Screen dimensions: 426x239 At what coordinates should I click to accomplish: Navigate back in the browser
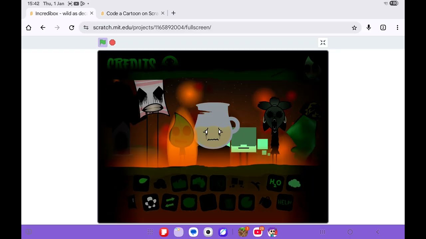(43, 28)
